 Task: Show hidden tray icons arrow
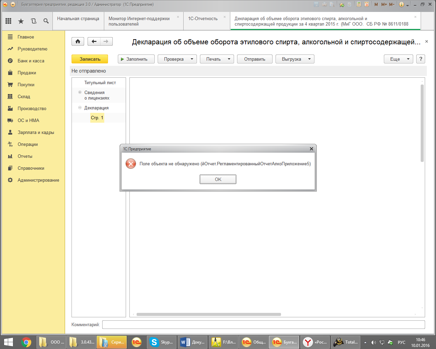365,342
